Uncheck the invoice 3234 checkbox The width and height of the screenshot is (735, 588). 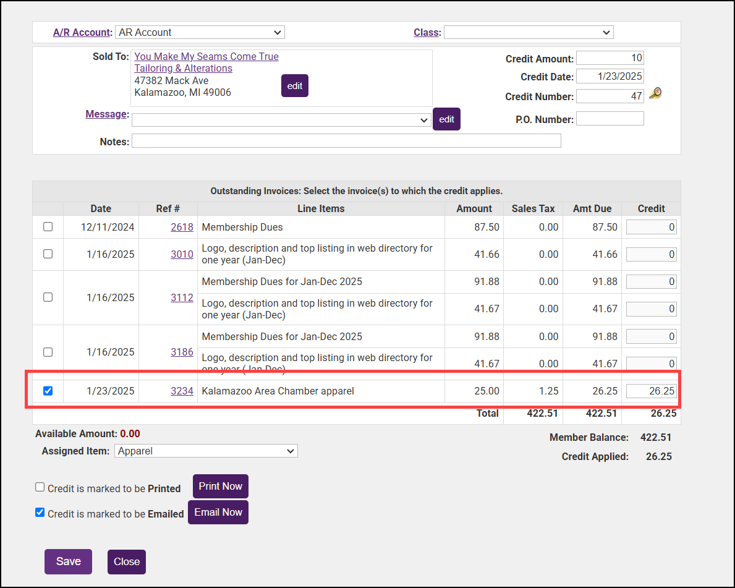point(48,391)
